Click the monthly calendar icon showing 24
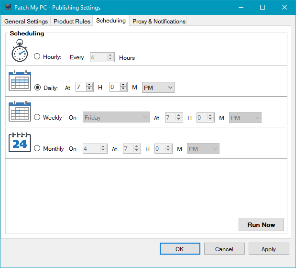This screenshot has width=296, height=268. (x=20, y=142)
